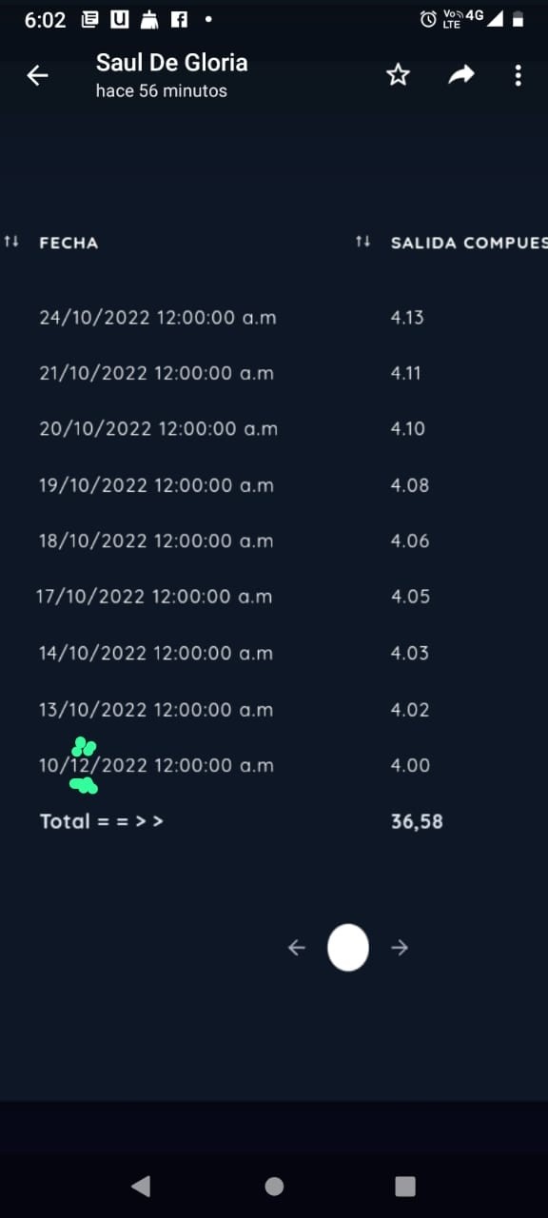Tap the alarm icon in status bar
Viewport: 548px width, 1218px height.
pos(429,19)
